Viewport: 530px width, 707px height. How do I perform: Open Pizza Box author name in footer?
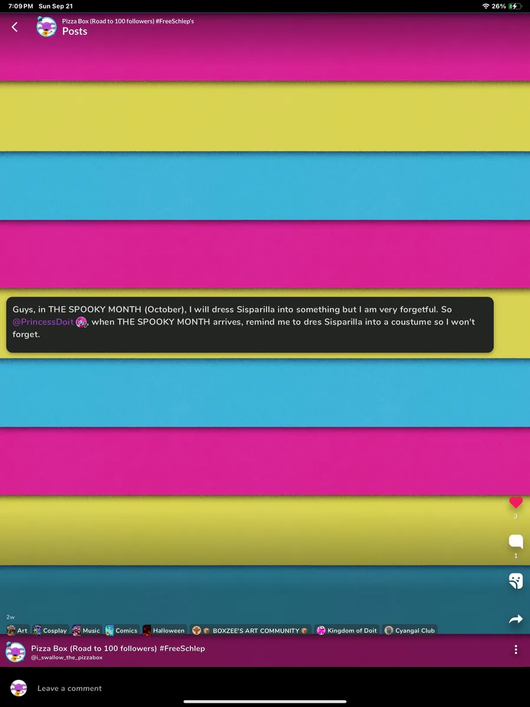tap(118, 648)
